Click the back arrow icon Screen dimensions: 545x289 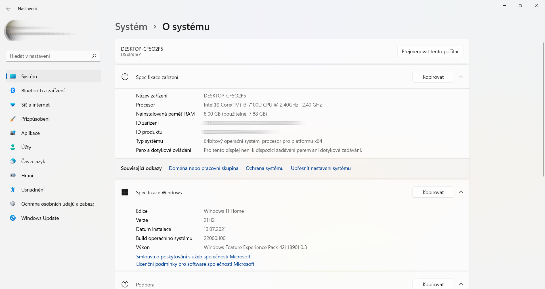point(9,9)
